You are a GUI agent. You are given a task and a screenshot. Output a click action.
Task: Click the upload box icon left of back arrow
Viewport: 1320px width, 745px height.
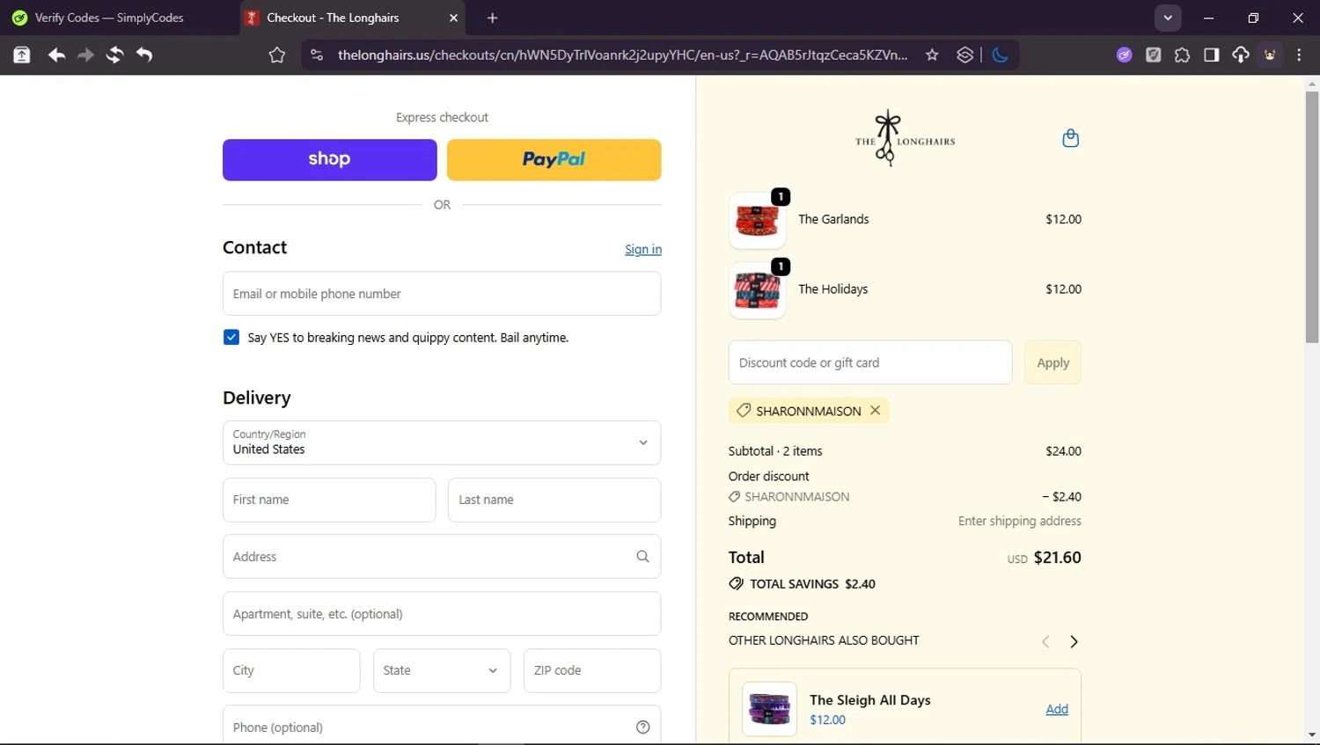pos(22,55)
